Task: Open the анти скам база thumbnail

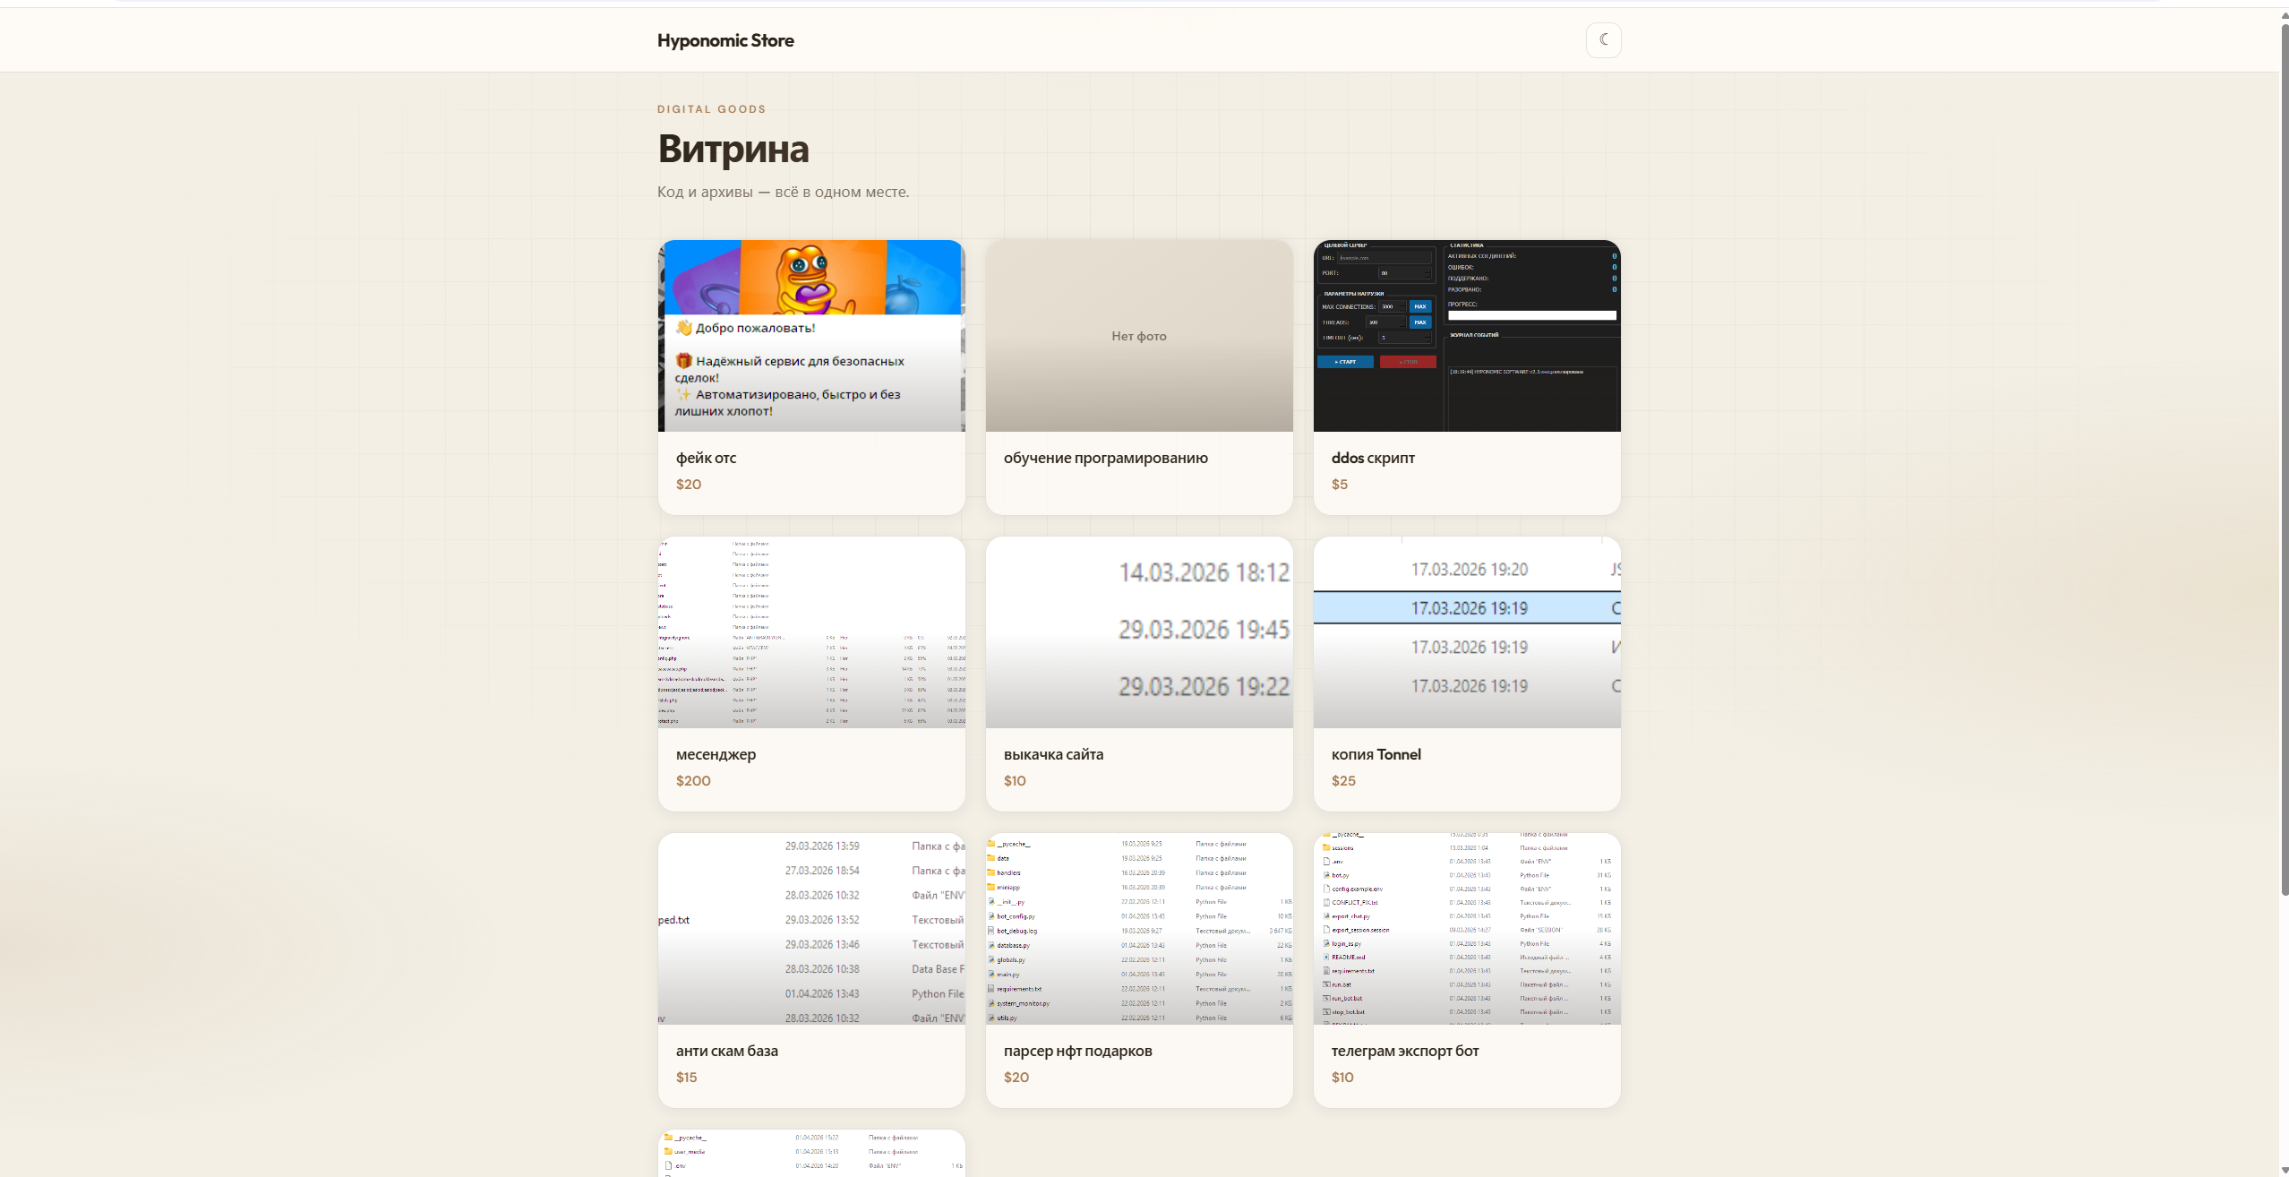Action: point(811,929)
